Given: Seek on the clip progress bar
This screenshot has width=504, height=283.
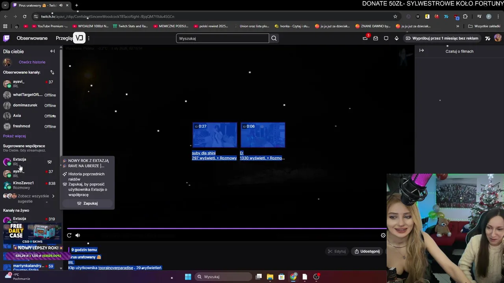Looking at the screenshot, I should [x=227, y=228].
